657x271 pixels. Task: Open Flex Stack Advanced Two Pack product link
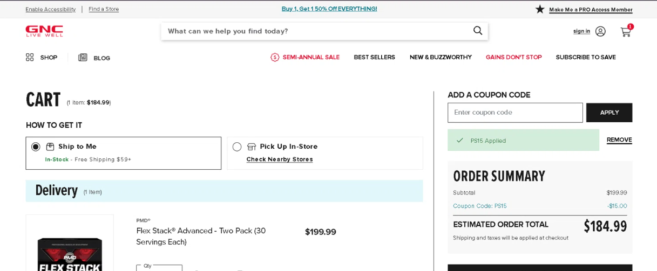click(x=201, y=236)
